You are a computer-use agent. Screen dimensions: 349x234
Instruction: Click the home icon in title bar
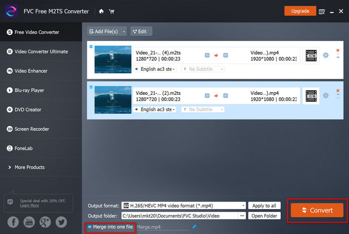[102, 11]
